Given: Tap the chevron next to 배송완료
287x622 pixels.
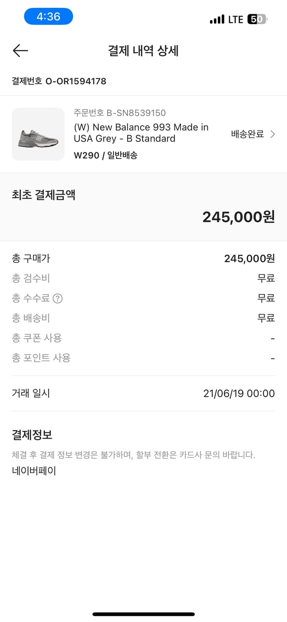Looking at the screenshot, I should click(273, 134).
